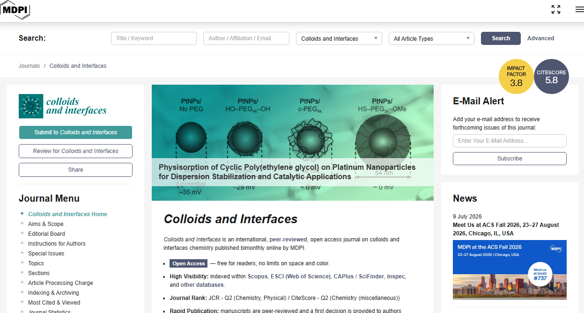Follow the peer-reviewed link

[x=288, y=240]
